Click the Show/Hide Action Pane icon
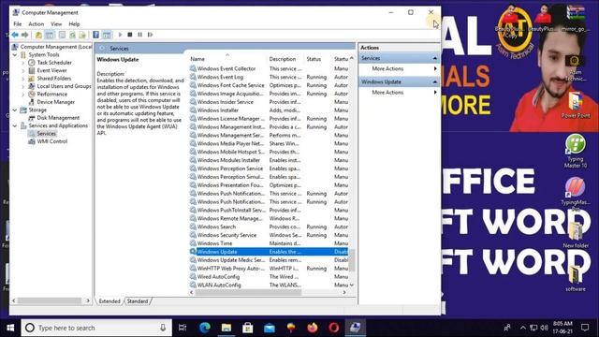Image resolution: width=599 pixels, height=337 pixels. coord(107,35)
